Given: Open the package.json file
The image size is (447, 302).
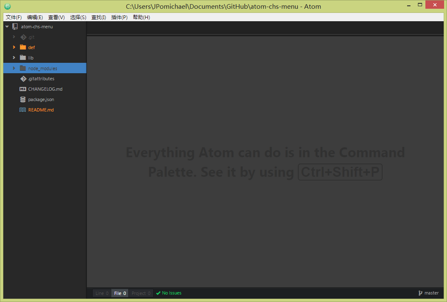Looking at the screenshot, I should click(41, 99).
